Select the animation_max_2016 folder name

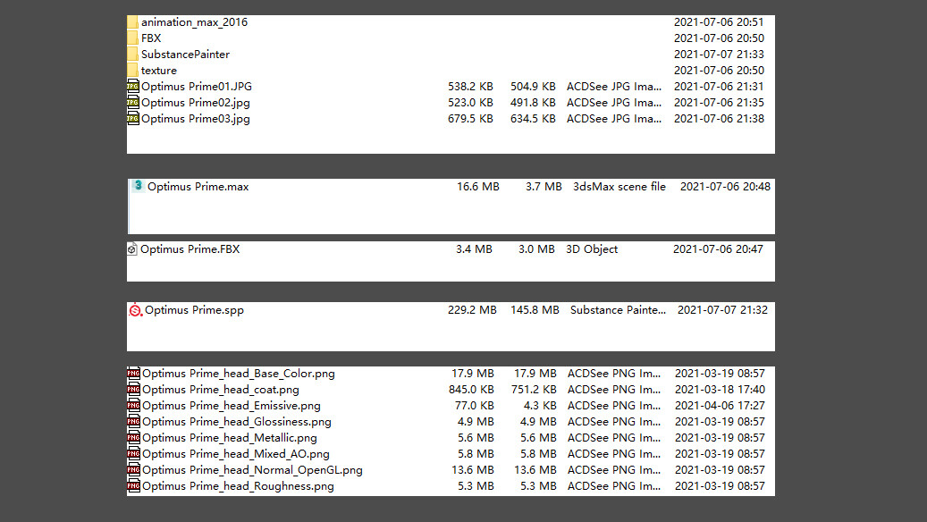pos(195,22)
